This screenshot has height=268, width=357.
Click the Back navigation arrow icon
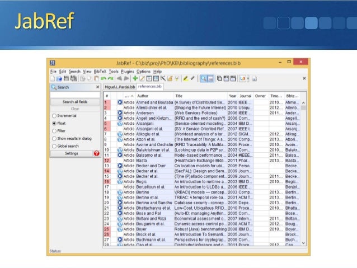click(x=119, y=78)
